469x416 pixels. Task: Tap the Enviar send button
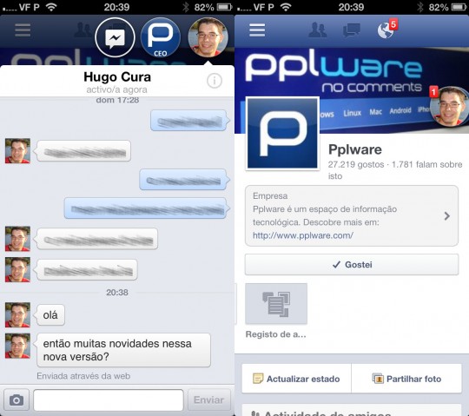point(208,399)
